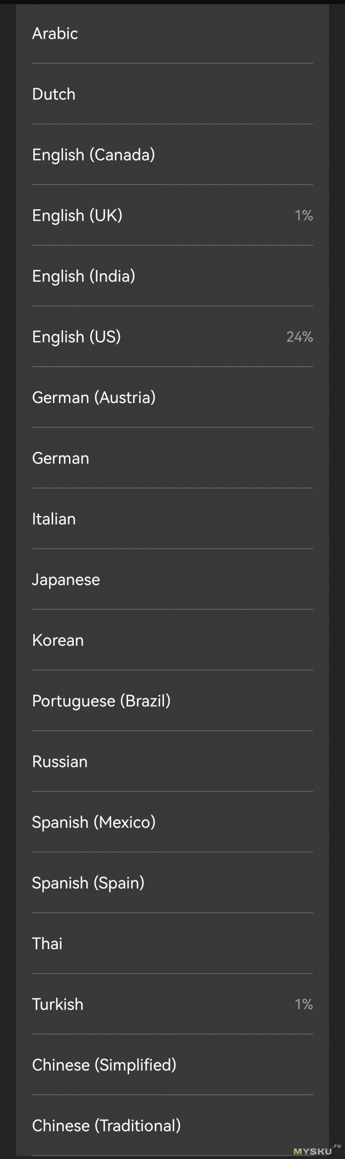Select Japanese language

pyautogui.click(x=172, y=579)
